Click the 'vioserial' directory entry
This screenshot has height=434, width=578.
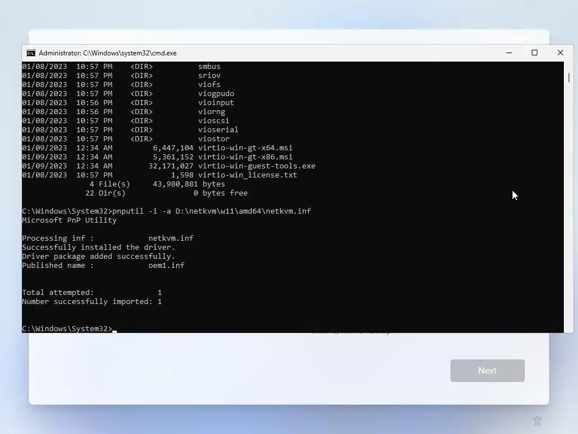coord(218,129)
